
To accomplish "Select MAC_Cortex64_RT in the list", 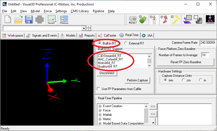I will pos(110,59).
